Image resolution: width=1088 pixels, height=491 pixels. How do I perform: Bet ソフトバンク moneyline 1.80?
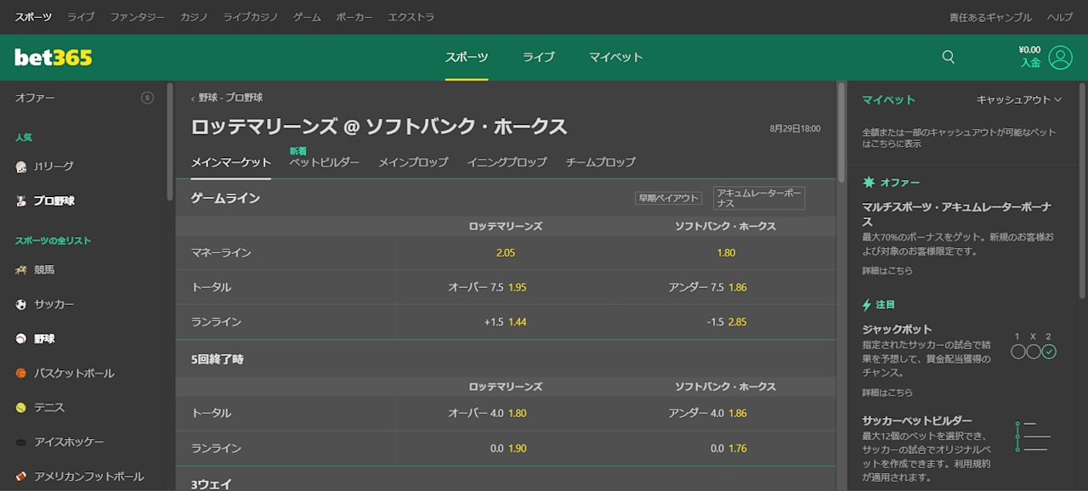point(726,252)
